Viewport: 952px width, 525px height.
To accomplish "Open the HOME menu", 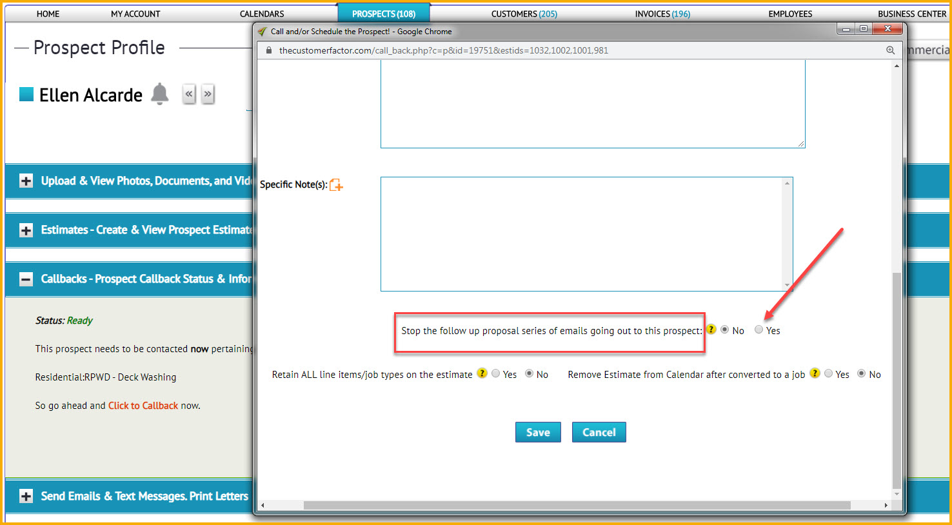I will [48, 14].
